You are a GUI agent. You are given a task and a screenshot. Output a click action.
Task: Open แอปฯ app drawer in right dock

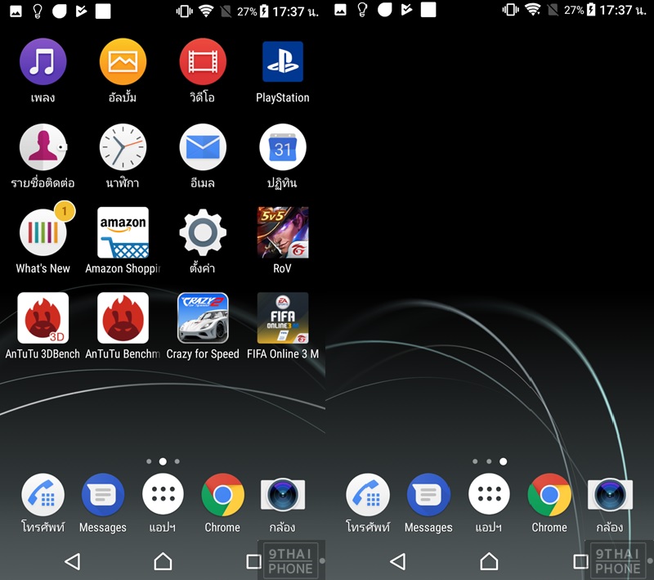point(489,495)
